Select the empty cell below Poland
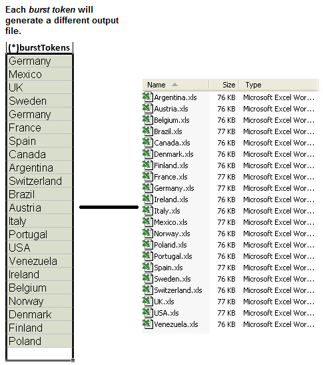Image resolution: width=323 pixels, height=365 pixels. (x=39, y=354)
